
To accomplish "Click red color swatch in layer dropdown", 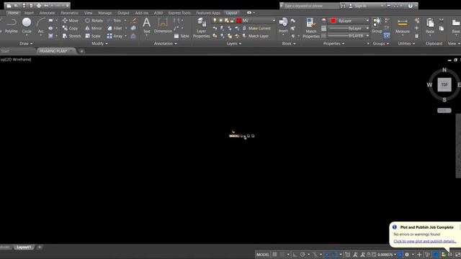I will click(x=239, y=21).
